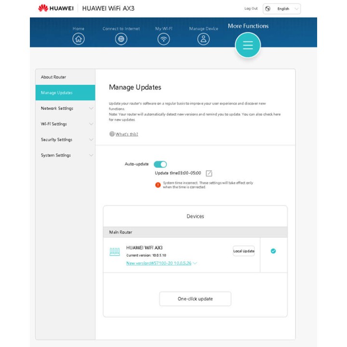
Task: Click the Main Router section header
Action: [195, 232]
